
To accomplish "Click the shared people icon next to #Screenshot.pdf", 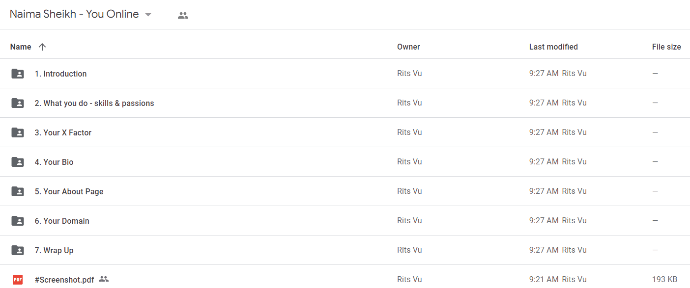I will (x=103, y=279).
